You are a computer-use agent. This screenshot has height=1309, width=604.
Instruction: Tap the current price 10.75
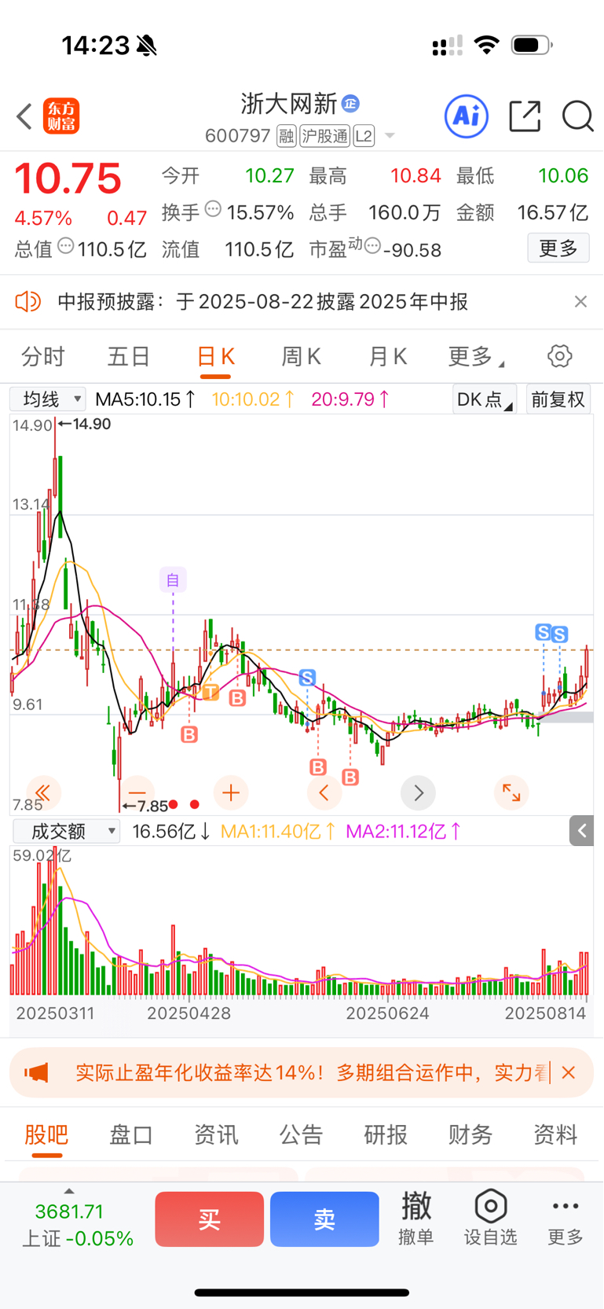68,178
